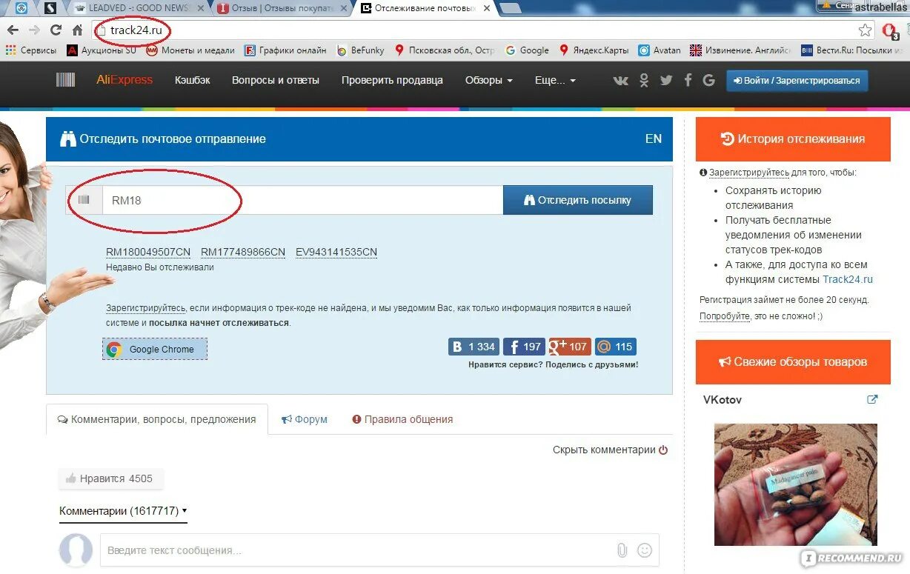
Task: Open Яндекс.Карты bookmark
Action: 594,50
